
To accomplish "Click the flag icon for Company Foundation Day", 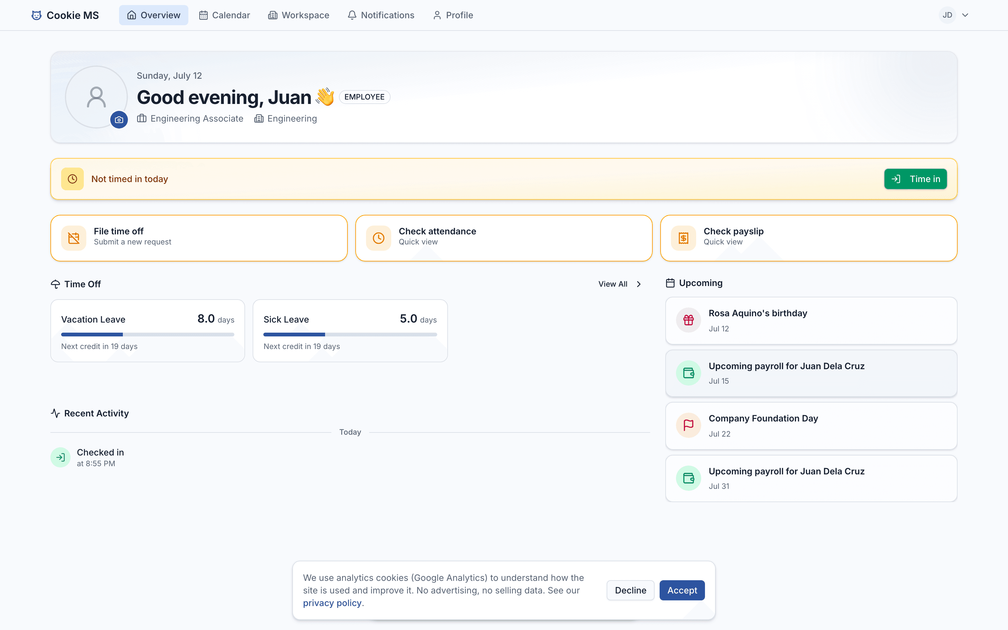I will (x=689, y=426).
